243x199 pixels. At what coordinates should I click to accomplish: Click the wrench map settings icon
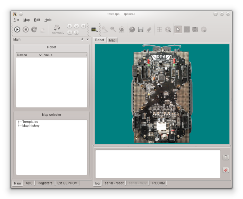pos(132,29)
